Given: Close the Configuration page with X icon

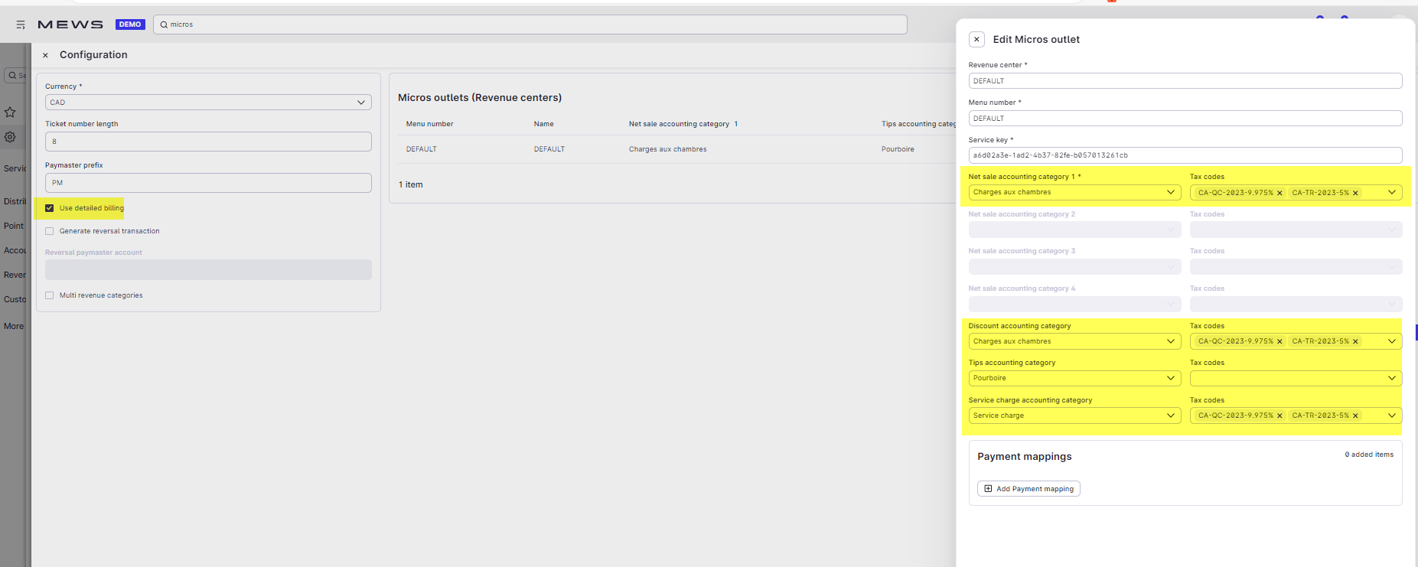Looking at the screenshot, I should click(45, 55).
